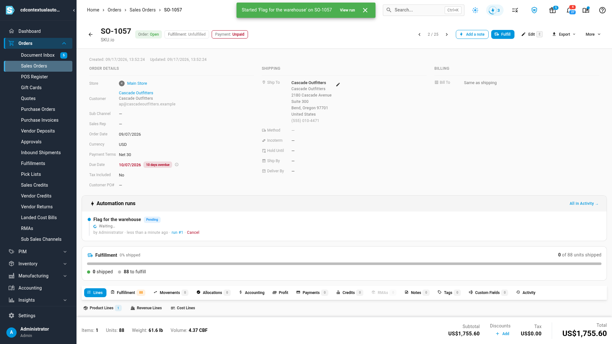Open the help question mark icon

point(602,10)
